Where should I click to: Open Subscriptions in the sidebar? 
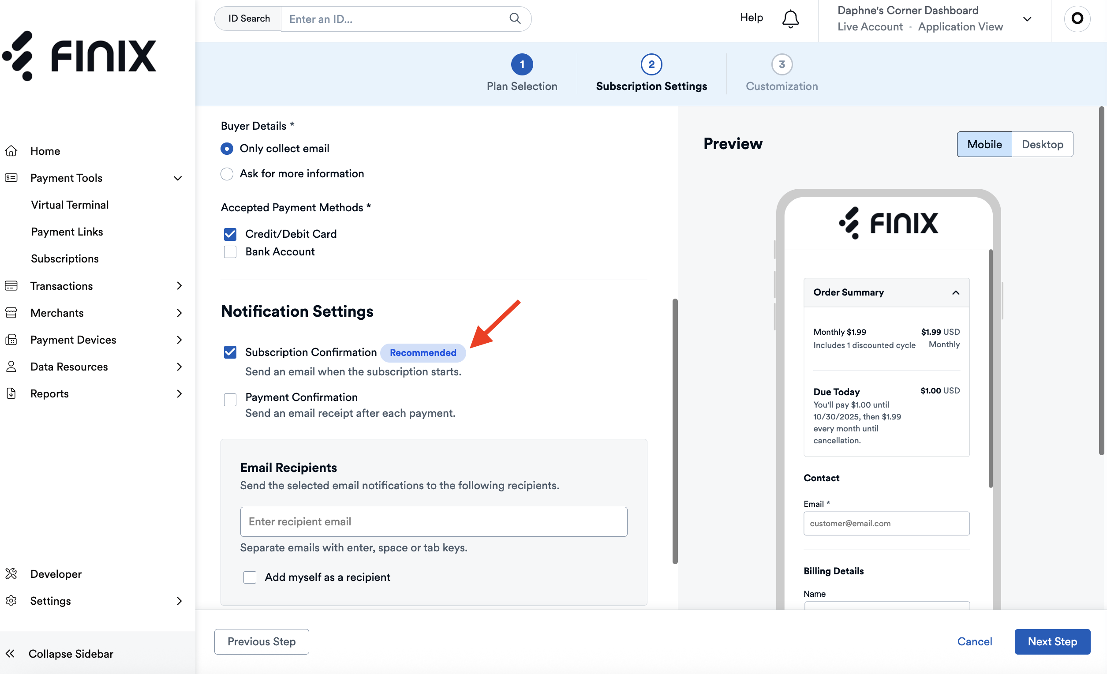(x=65, y=259)
